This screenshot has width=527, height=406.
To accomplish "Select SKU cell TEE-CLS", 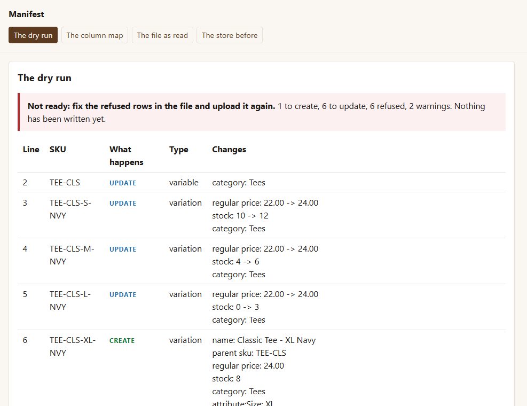I will click(65, 182).
